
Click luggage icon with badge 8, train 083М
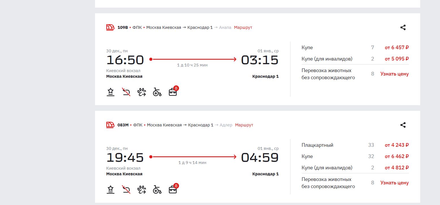pos(173,190)
